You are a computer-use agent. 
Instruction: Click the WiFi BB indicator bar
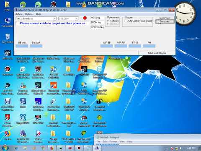(107, 46)
